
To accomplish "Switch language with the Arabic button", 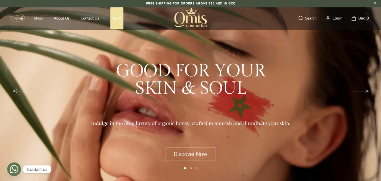I will (x=117, y=18).
